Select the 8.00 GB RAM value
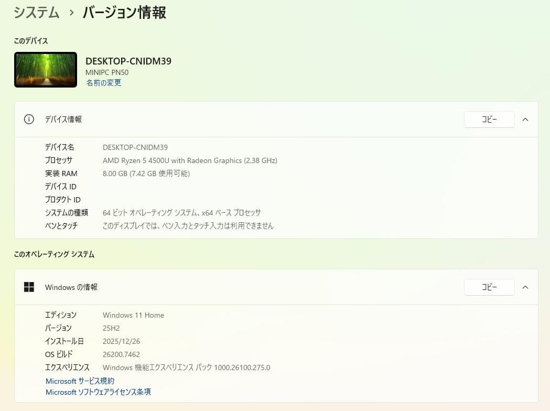This screenshot has width=550, height=411. point(146,174)
